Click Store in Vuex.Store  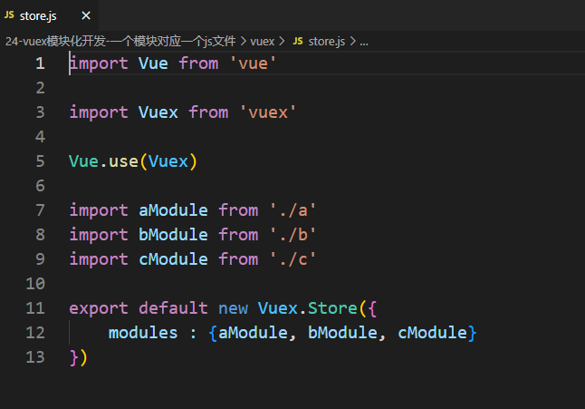pos(332,308)
